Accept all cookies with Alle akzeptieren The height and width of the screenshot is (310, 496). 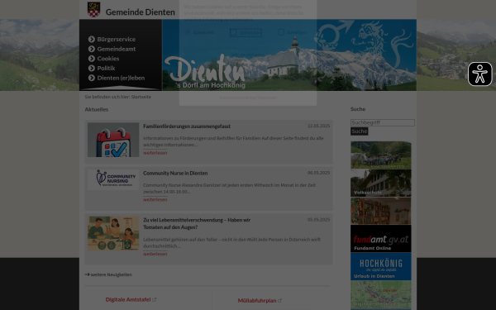pos(248,55)
